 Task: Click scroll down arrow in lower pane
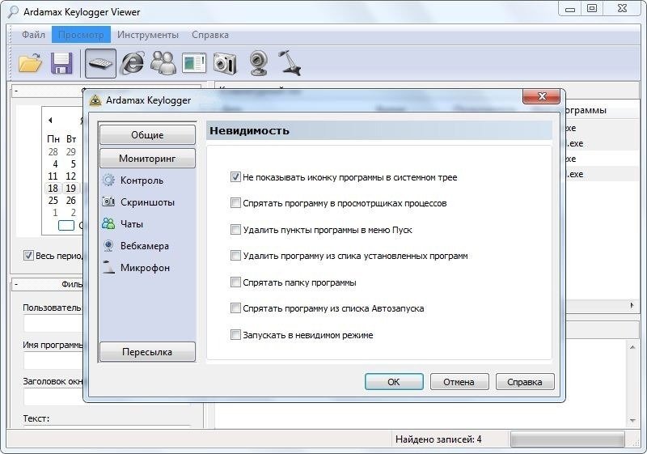[632, 420]
